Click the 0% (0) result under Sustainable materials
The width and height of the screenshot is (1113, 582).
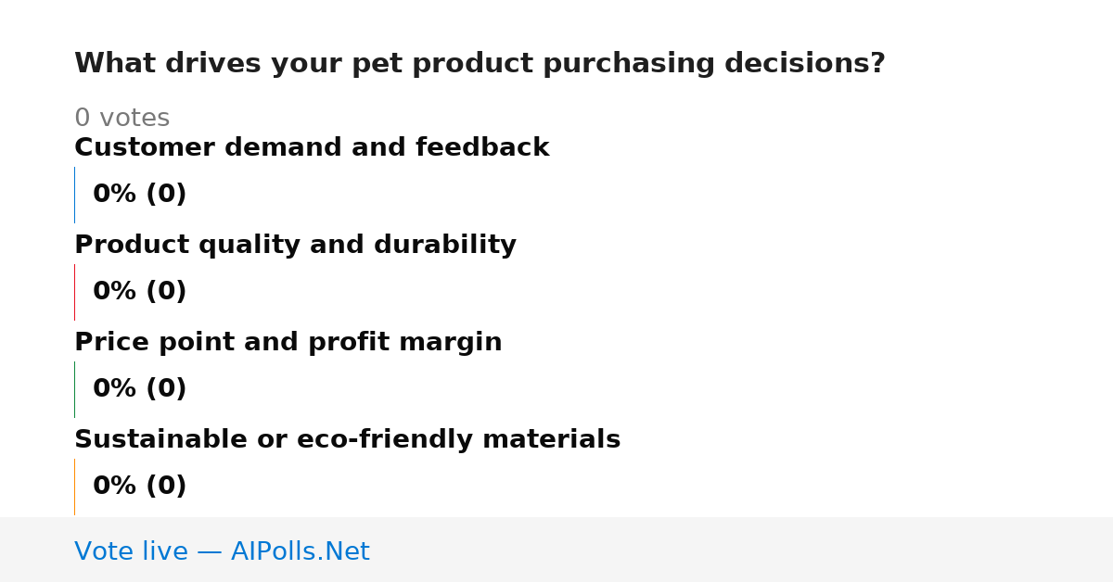pyautogui.click(x=139, y=487)
